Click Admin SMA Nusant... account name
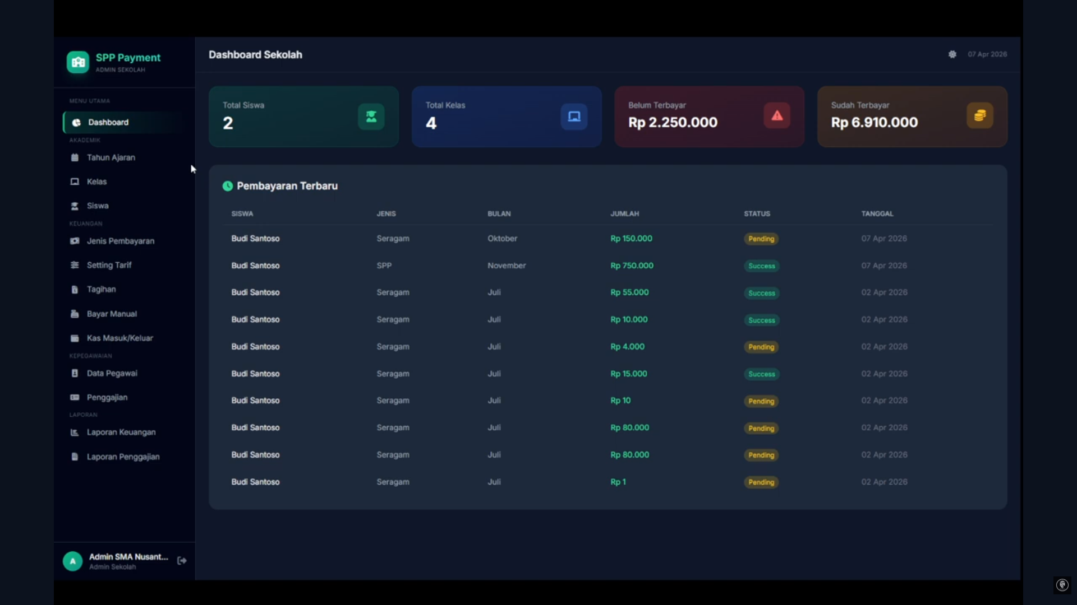The height and width of the screenshot is (605, 1077). 128,557
